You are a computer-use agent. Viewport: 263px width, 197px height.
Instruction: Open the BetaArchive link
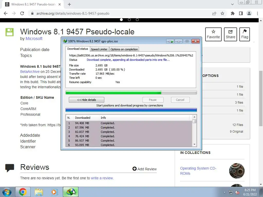(x=30, y=72)
